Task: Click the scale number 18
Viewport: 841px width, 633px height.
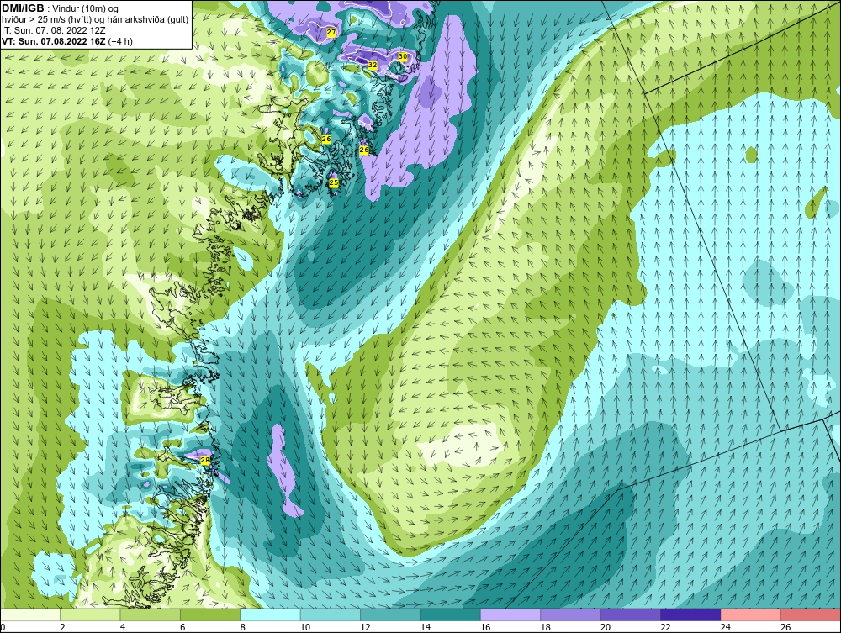Action: tap(546, 627)
